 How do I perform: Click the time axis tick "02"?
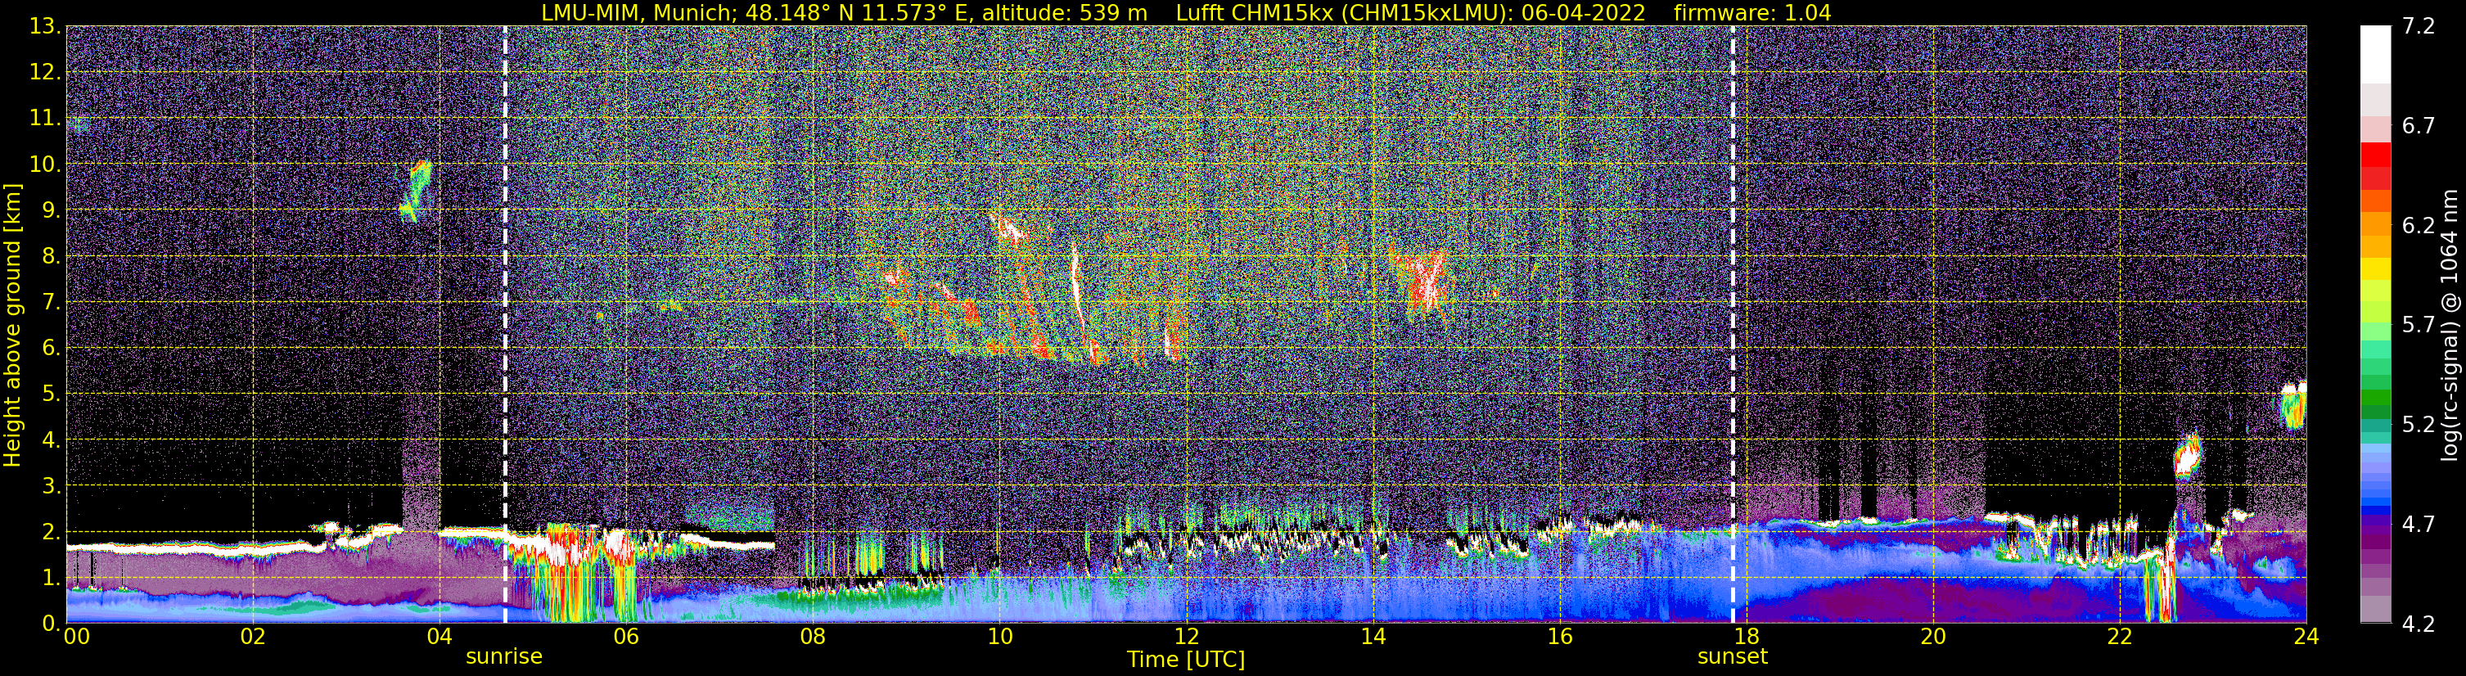pyautogui.click(x=252, y=638)
